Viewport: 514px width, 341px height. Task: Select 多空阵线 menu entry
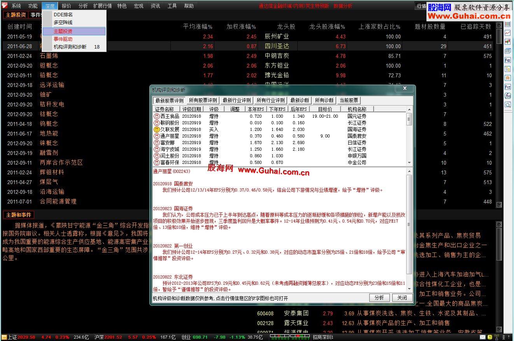[74, 23]
